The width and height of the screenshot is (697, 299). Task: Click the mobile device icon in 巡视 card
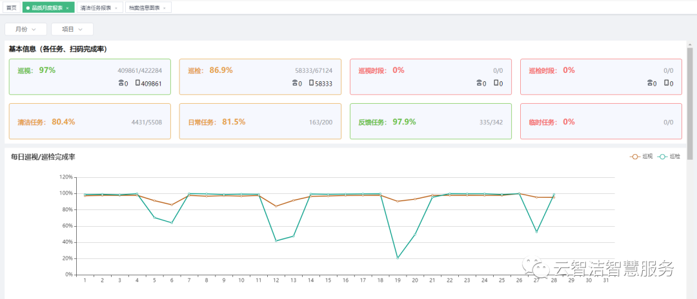coord(137,83)
